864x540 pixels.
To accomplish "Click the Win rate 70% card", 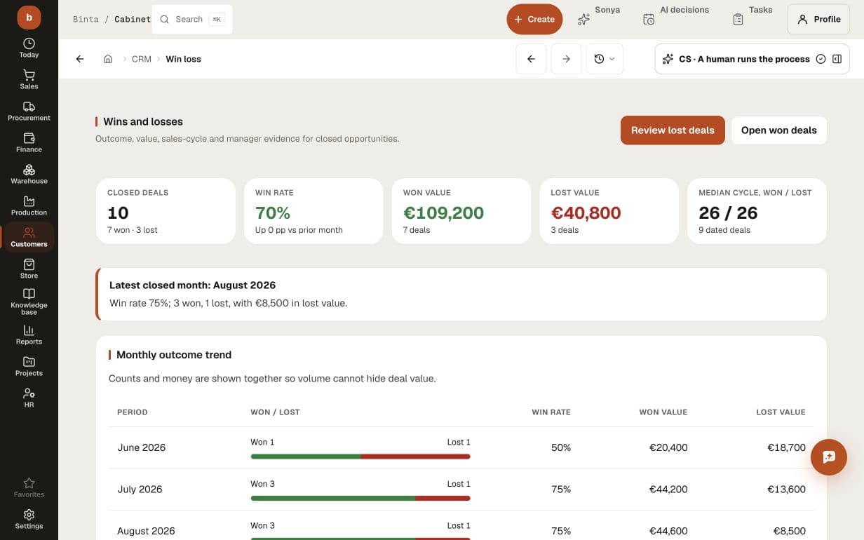I will click(x=313, y=211).
